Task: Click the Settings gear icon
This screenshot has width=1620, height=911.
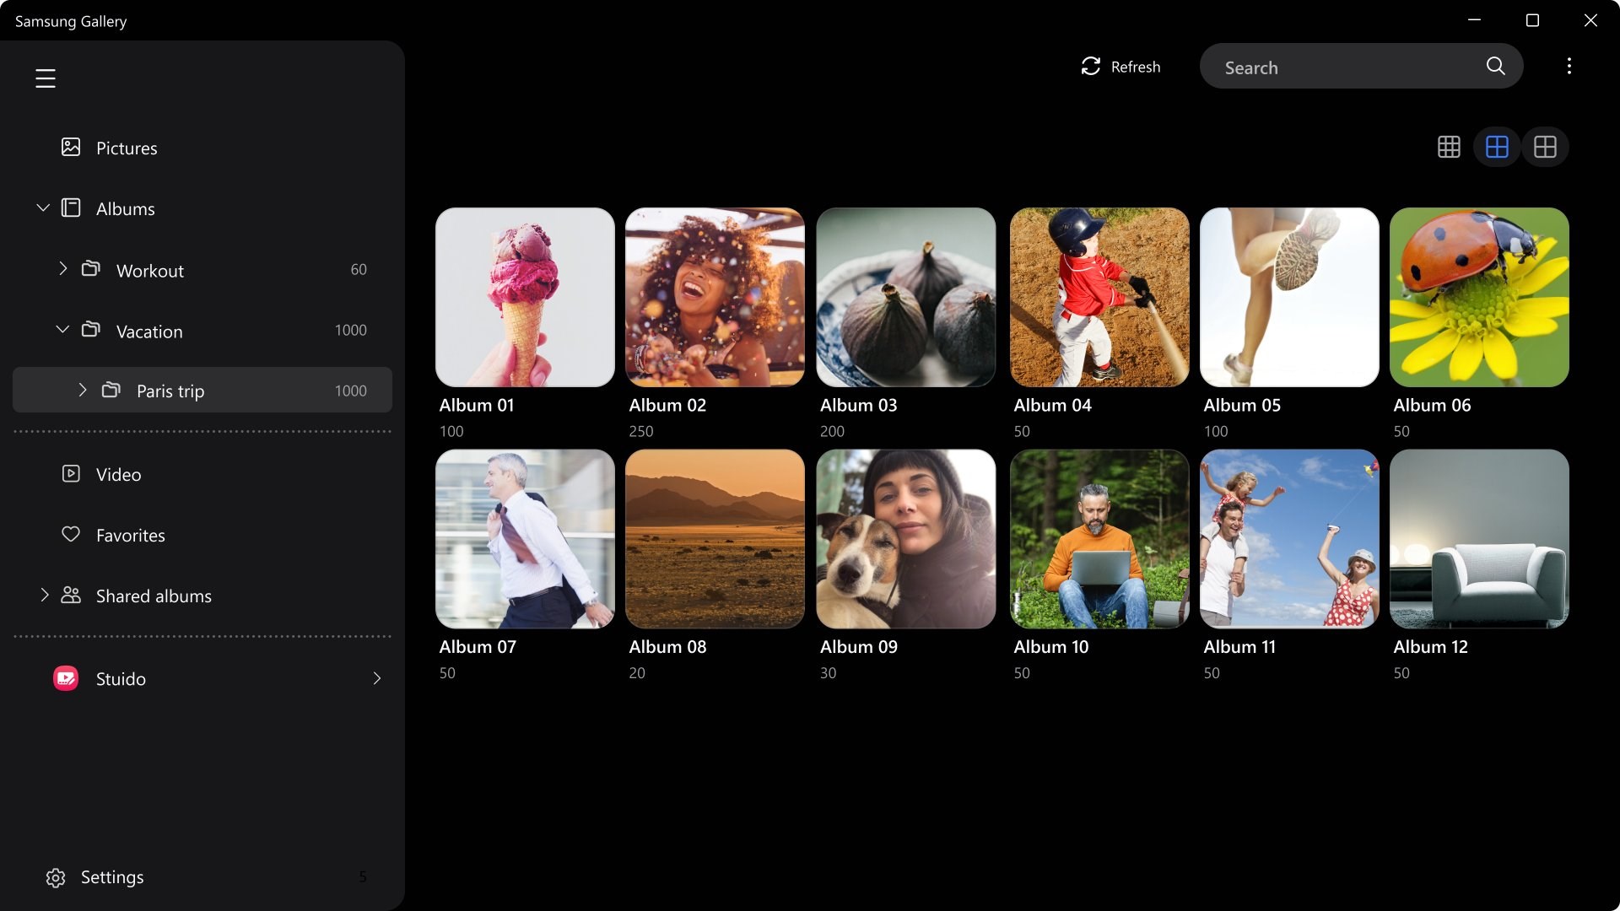Action: coord(56,878)
